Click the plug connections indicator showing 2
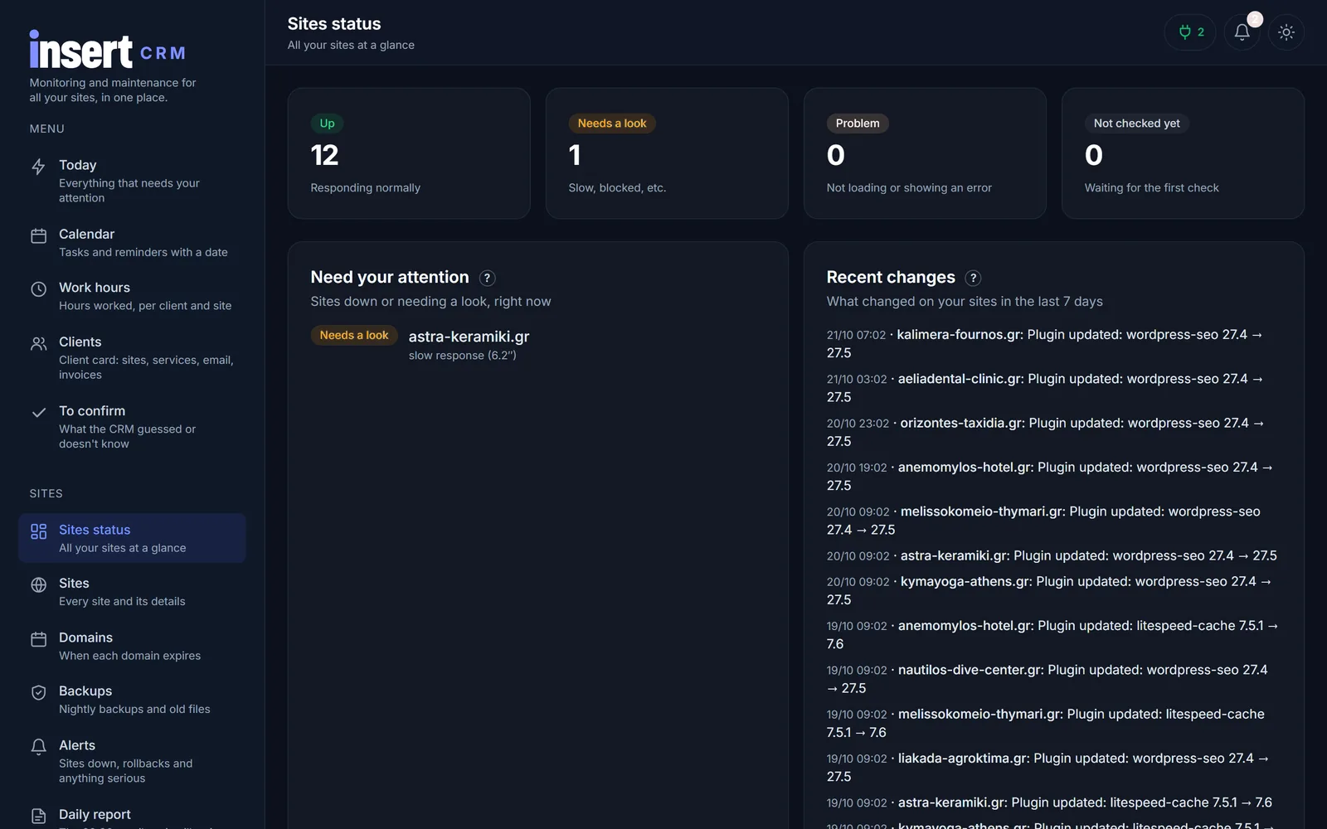This screenshot has height=829, width=1327. [1190, 32]
